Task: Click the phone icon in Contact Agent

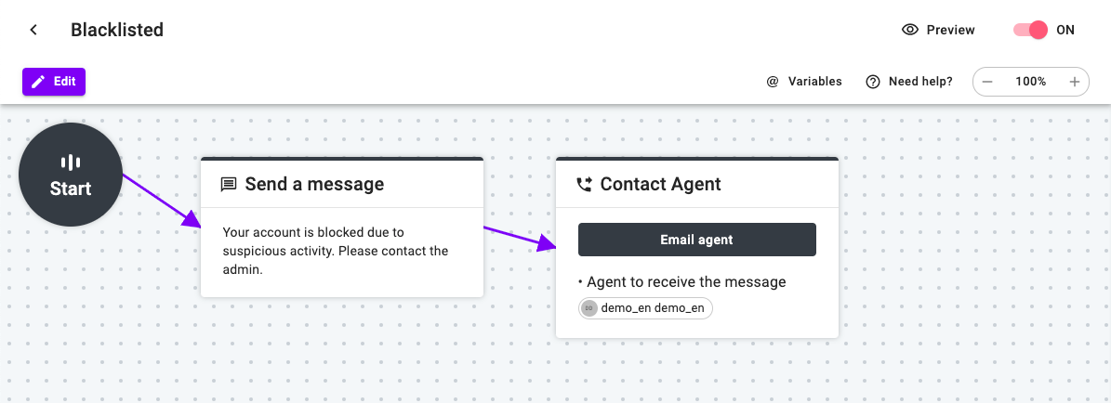Action: 584,185
